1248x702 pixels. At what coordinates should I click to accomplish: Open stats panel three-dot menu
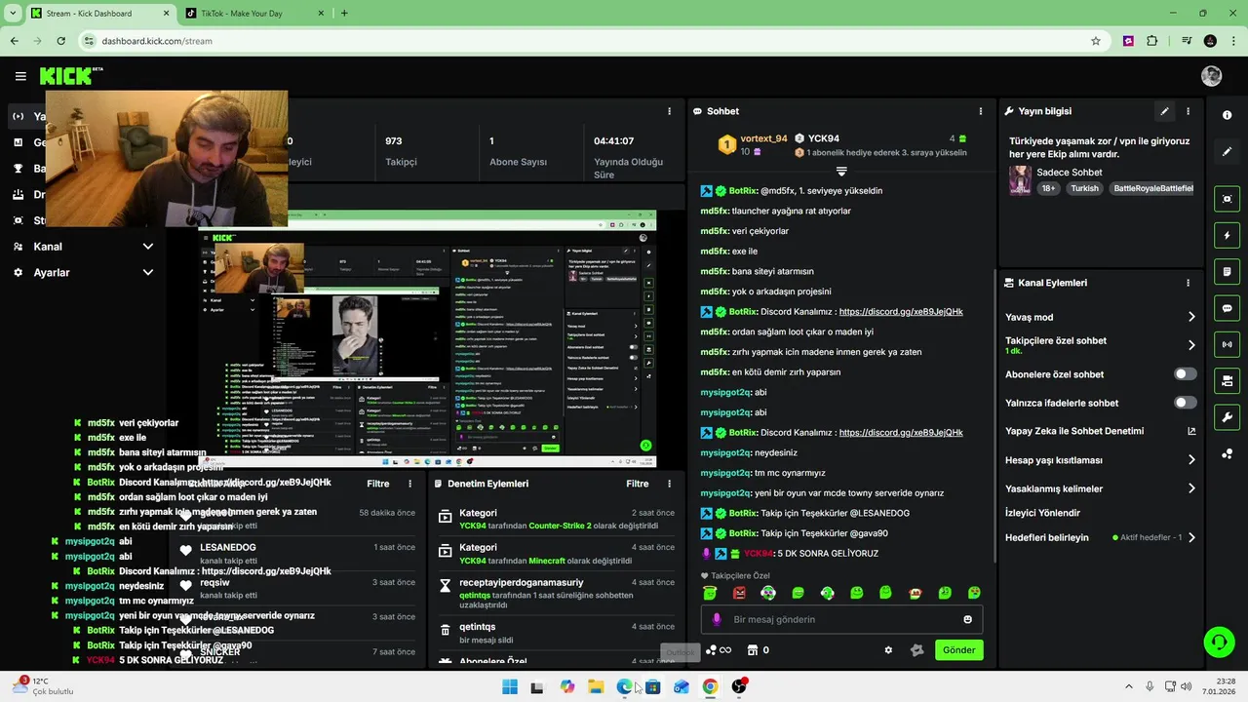coord(669,111)
